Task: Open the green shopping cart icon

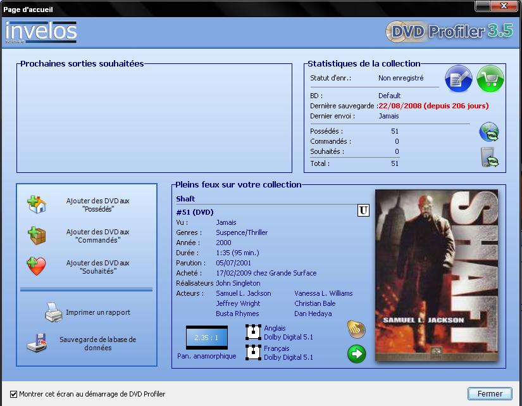Action: [x=490, y=79]
